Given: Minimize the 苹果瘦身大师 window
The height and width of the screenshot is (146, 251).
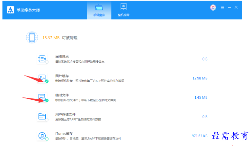Looking at the screenshot, I should click(229, 7).
